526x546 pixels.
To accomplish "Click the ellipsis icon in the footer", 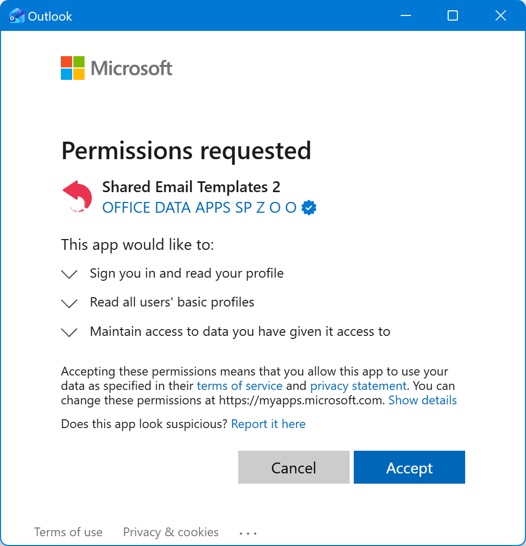I will pyautogui.click(x=248, y=533).
